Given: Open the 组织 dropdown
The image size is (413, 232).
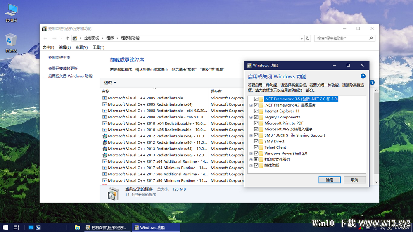Looking at the screenshot, I should click(x=110, y=83).
